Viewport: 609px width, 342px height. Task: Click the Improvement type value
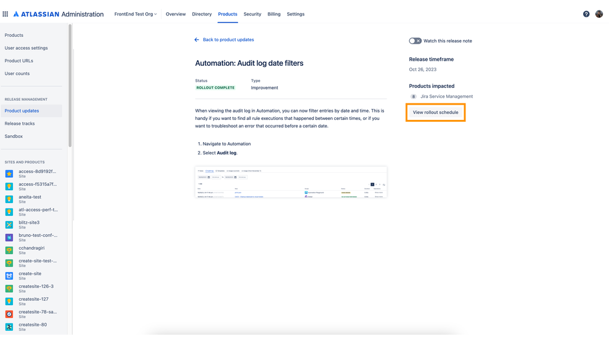point(264,87)
